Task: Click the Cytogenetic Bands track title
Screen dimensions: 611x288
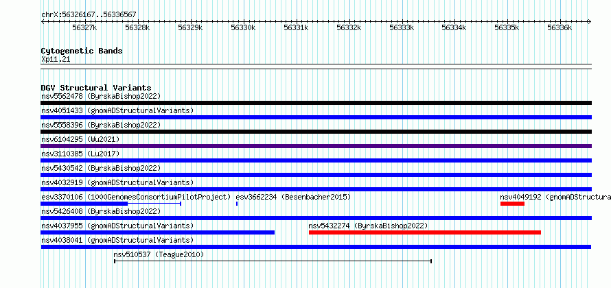Action: coord(82,51)
